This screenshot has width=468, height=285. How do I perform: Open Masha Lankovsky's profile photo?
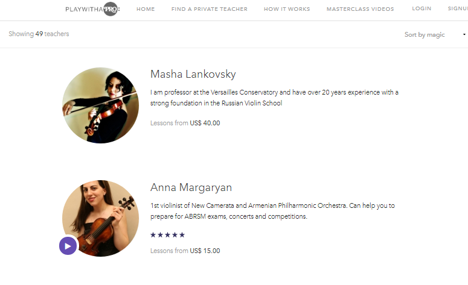[100, 105]
